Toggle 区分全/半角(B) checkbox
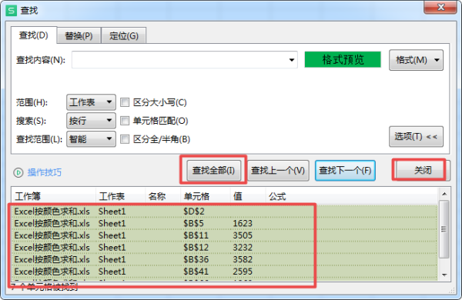The width and height of the screenshot is (462, 300). 125,139
